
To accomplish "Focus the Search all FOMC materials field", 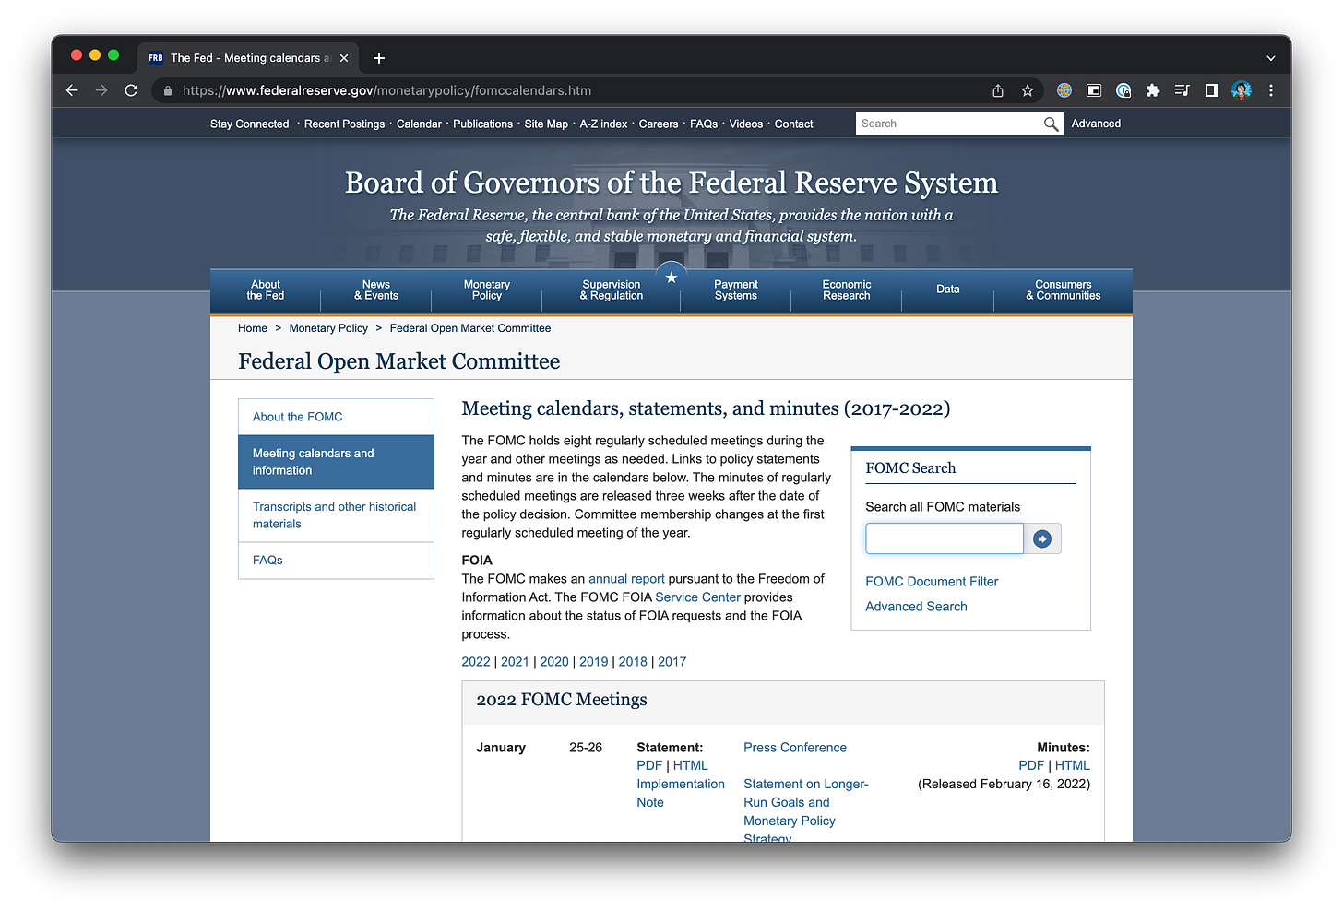I will (945, 538).
